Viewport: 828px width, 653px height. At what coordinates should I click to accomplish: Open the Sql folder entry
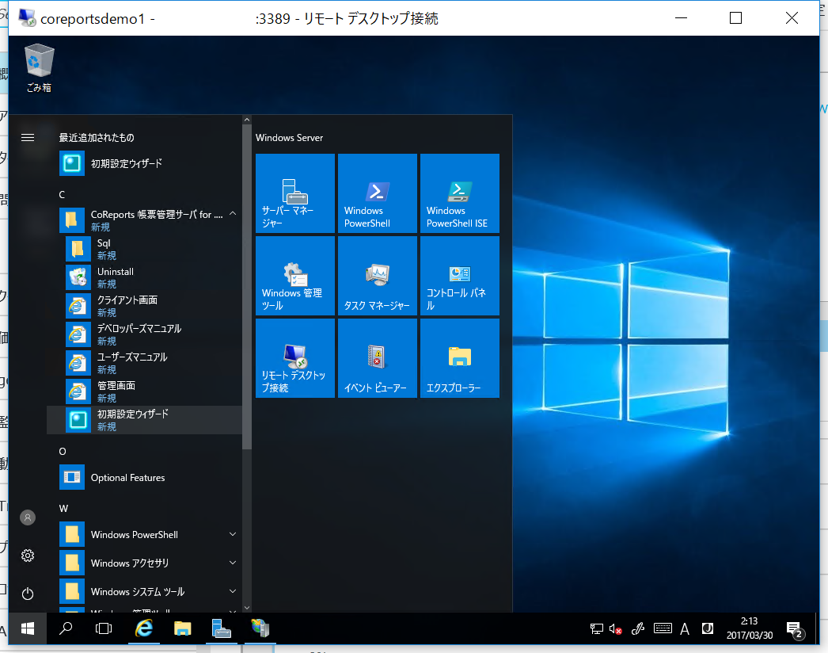point(145,249)
